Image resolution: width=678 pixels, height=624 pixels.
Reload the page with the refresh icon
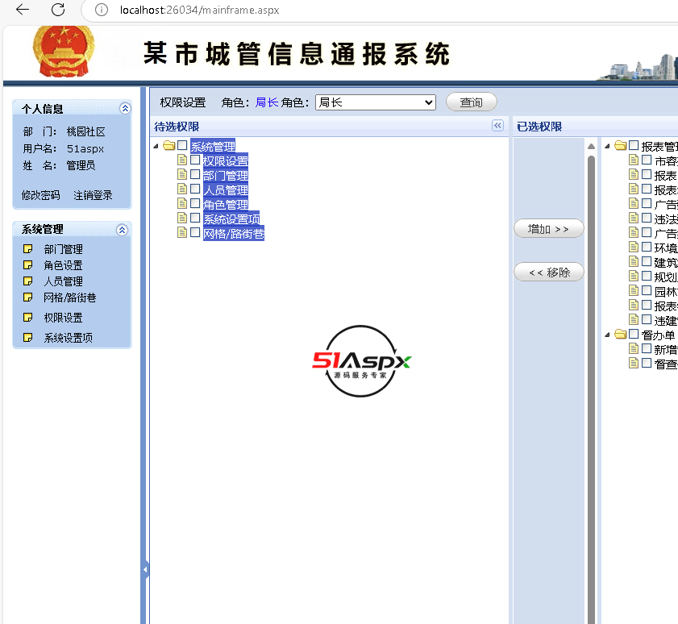58,10
